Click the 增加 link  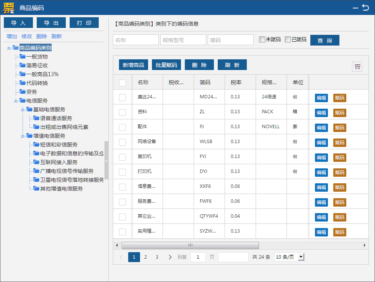tap(12, 36)
